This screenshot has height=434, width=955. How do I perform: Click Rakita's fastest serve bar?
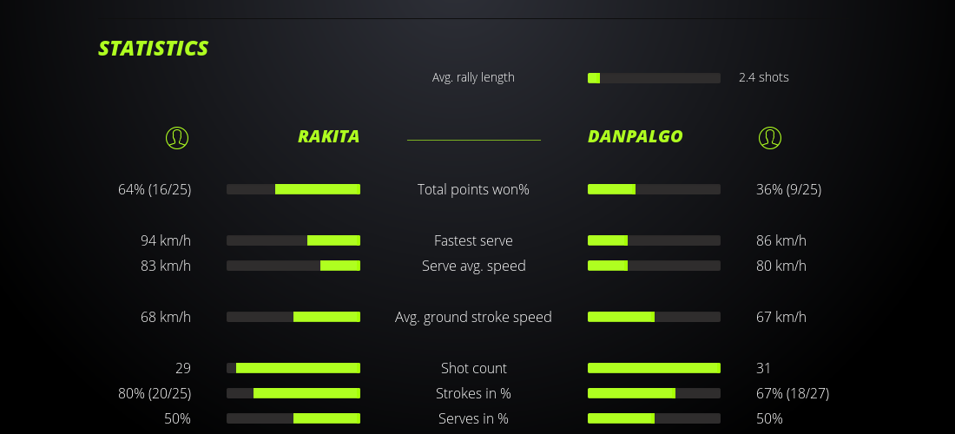[293, 240]
